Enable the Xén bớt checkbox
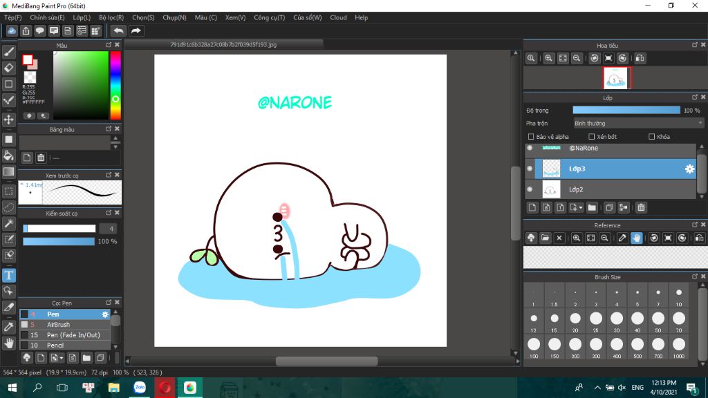The width and height of the screenshot is (708, 398). (592, 137)
